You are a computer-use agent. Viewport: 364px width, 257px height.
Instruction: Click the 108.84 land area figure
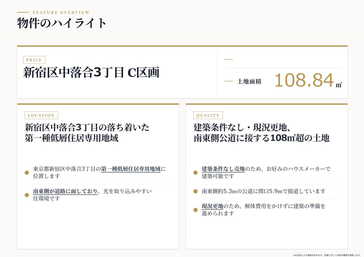click(304, 80)
